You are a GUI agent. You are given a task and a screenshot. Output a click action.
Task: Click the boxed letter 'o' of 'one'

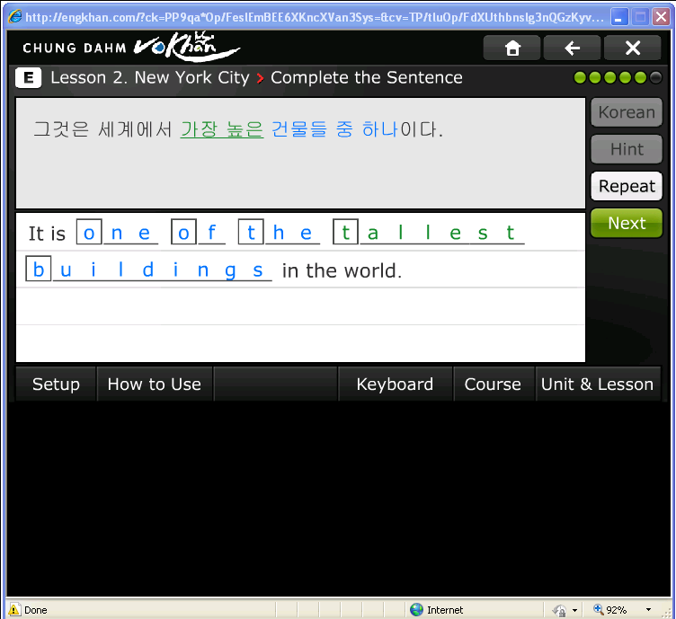tap(89, 232)
